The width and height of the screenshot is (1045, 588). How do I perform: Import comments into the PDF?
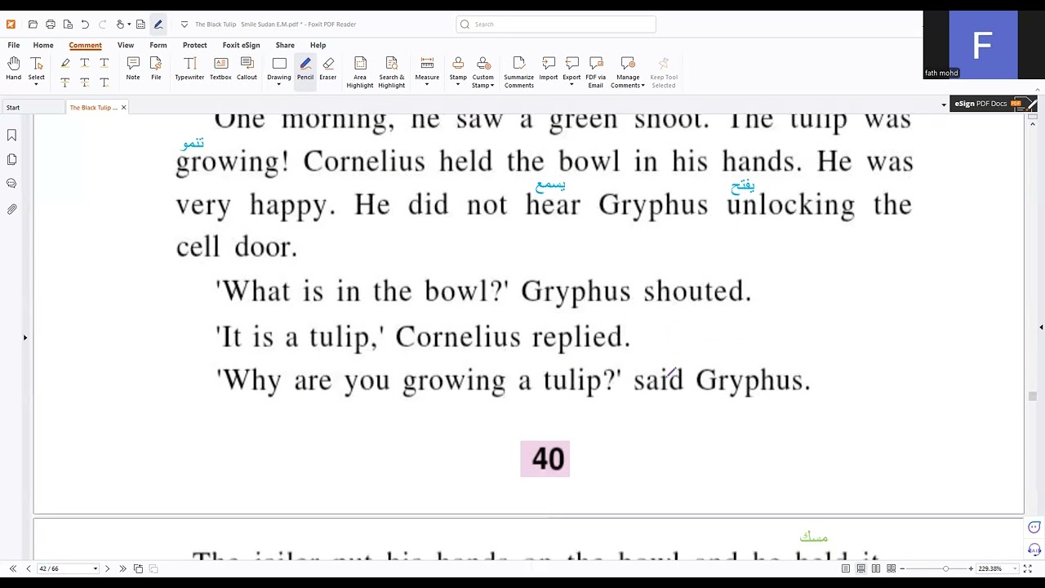(549, 69)
